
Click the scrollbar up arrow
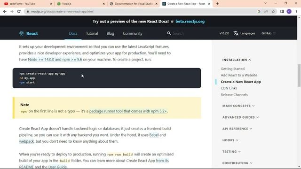(299, 18)
